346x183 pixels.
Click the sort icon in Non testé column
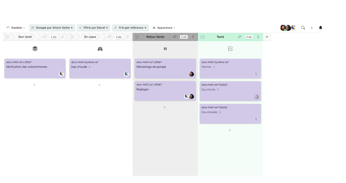44,37
